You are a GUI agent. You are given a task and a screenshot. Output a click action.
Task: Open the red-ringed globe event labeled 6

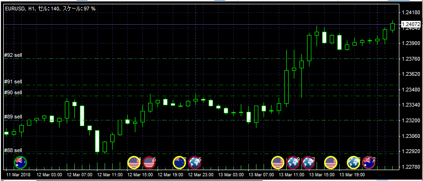point(194,163)
